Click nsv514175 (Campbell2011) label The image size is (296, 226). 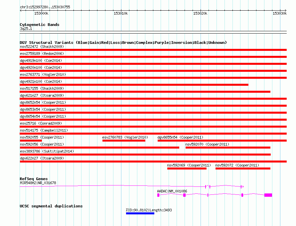tap(44, 130)
